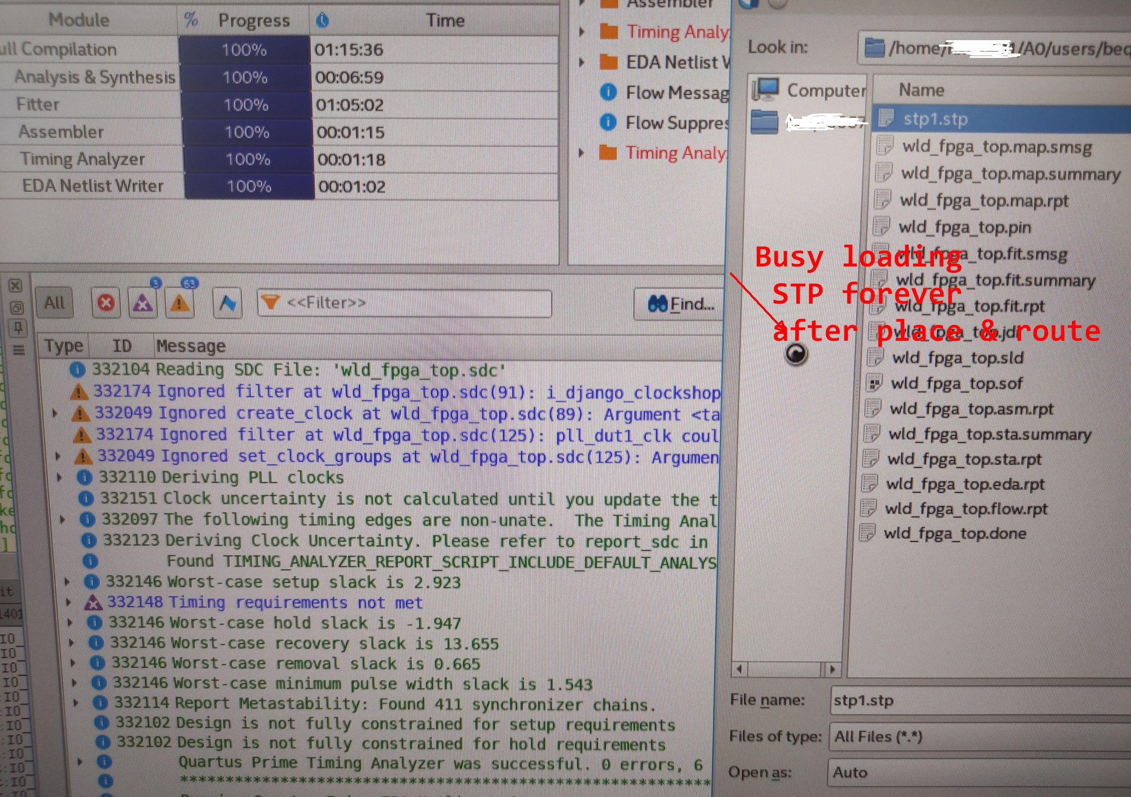Click the message Filter input field
The width and height of the screenshot is (1131, 797).
pyautogui.click(x=404, y=303)
